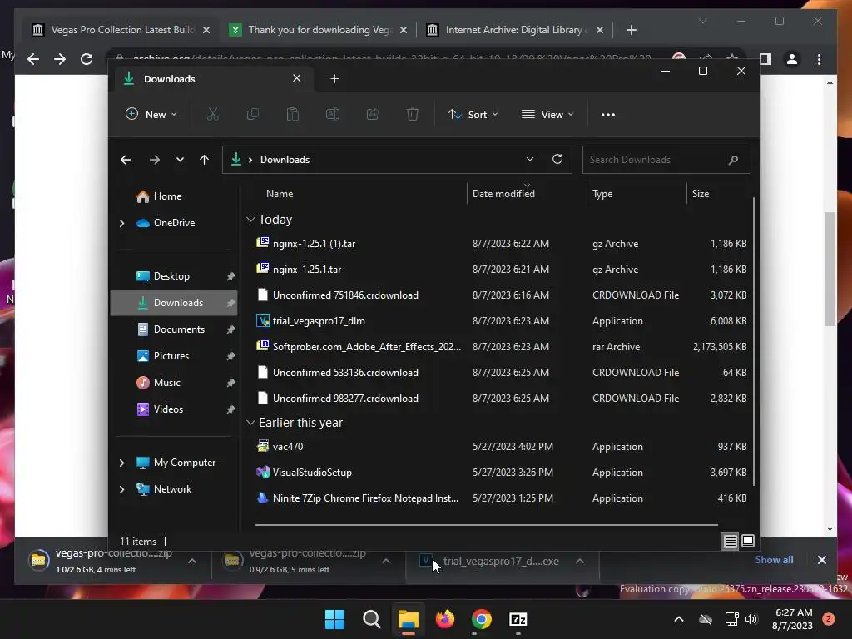Click the Copy toolbar icon
Image resolution: width=852 pixels, height=639 pixels.
click(253, 114)
